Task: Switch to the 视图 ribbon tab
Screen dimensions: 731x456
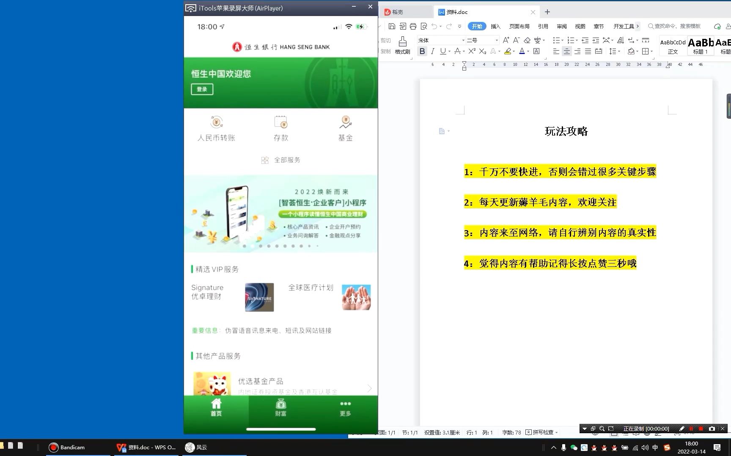Action: click(x=580, y=26)
